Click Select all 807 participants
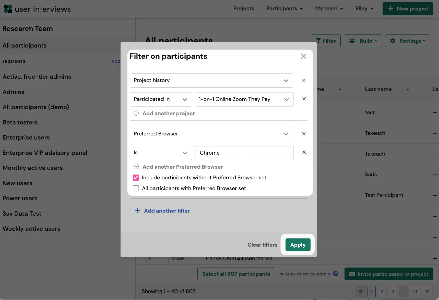Image resolution: width=439 pixels, height=300 pixels. pos(236,274)
